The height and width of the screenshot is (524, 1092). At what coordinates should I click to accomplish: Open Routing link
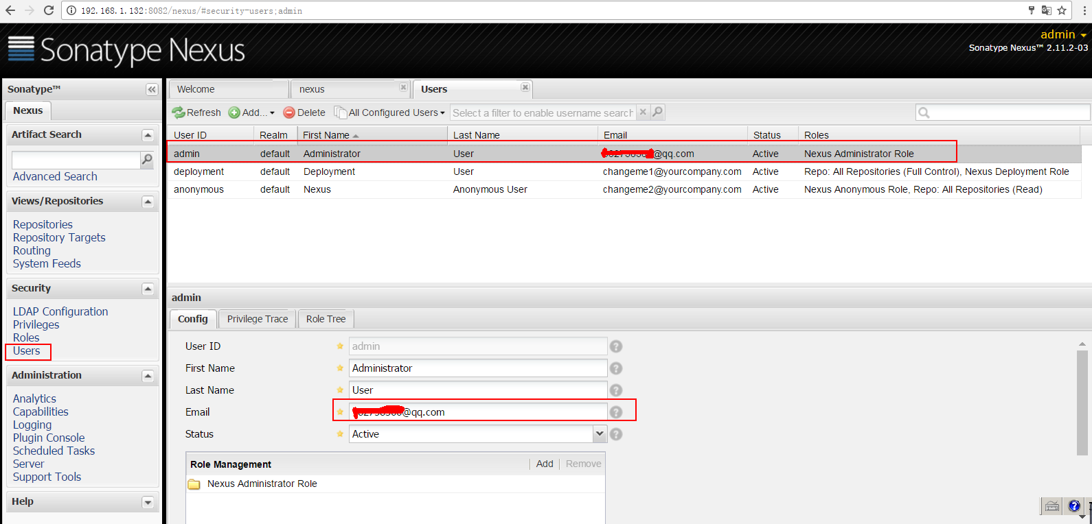(x=32, y=250)
